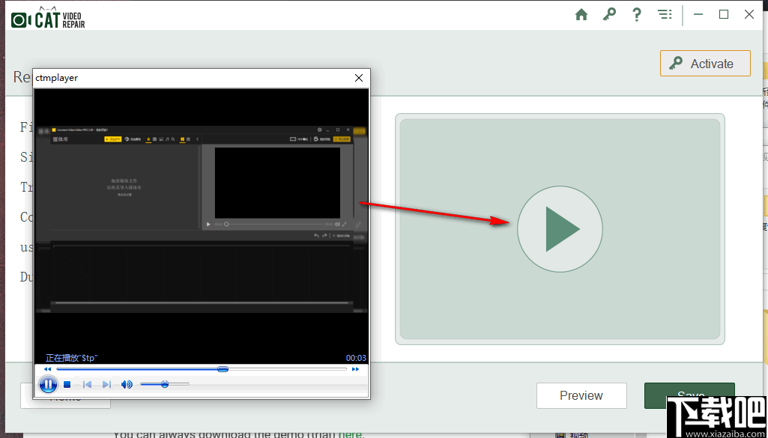Click the 00:03 elapsed time label
The image size is (768, 438).
356,358
